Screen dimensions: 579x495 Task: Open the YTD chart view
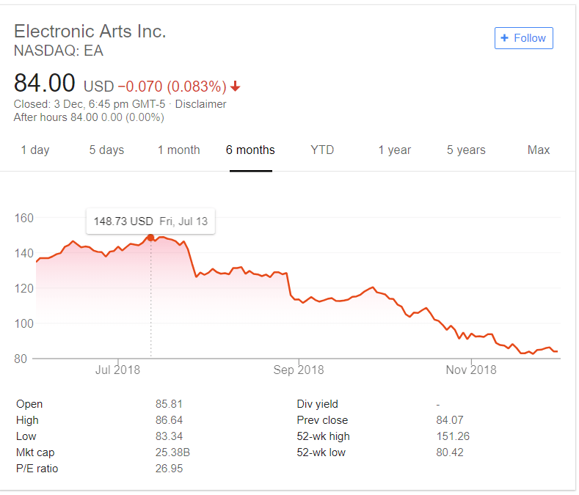(x=322, y=150)
